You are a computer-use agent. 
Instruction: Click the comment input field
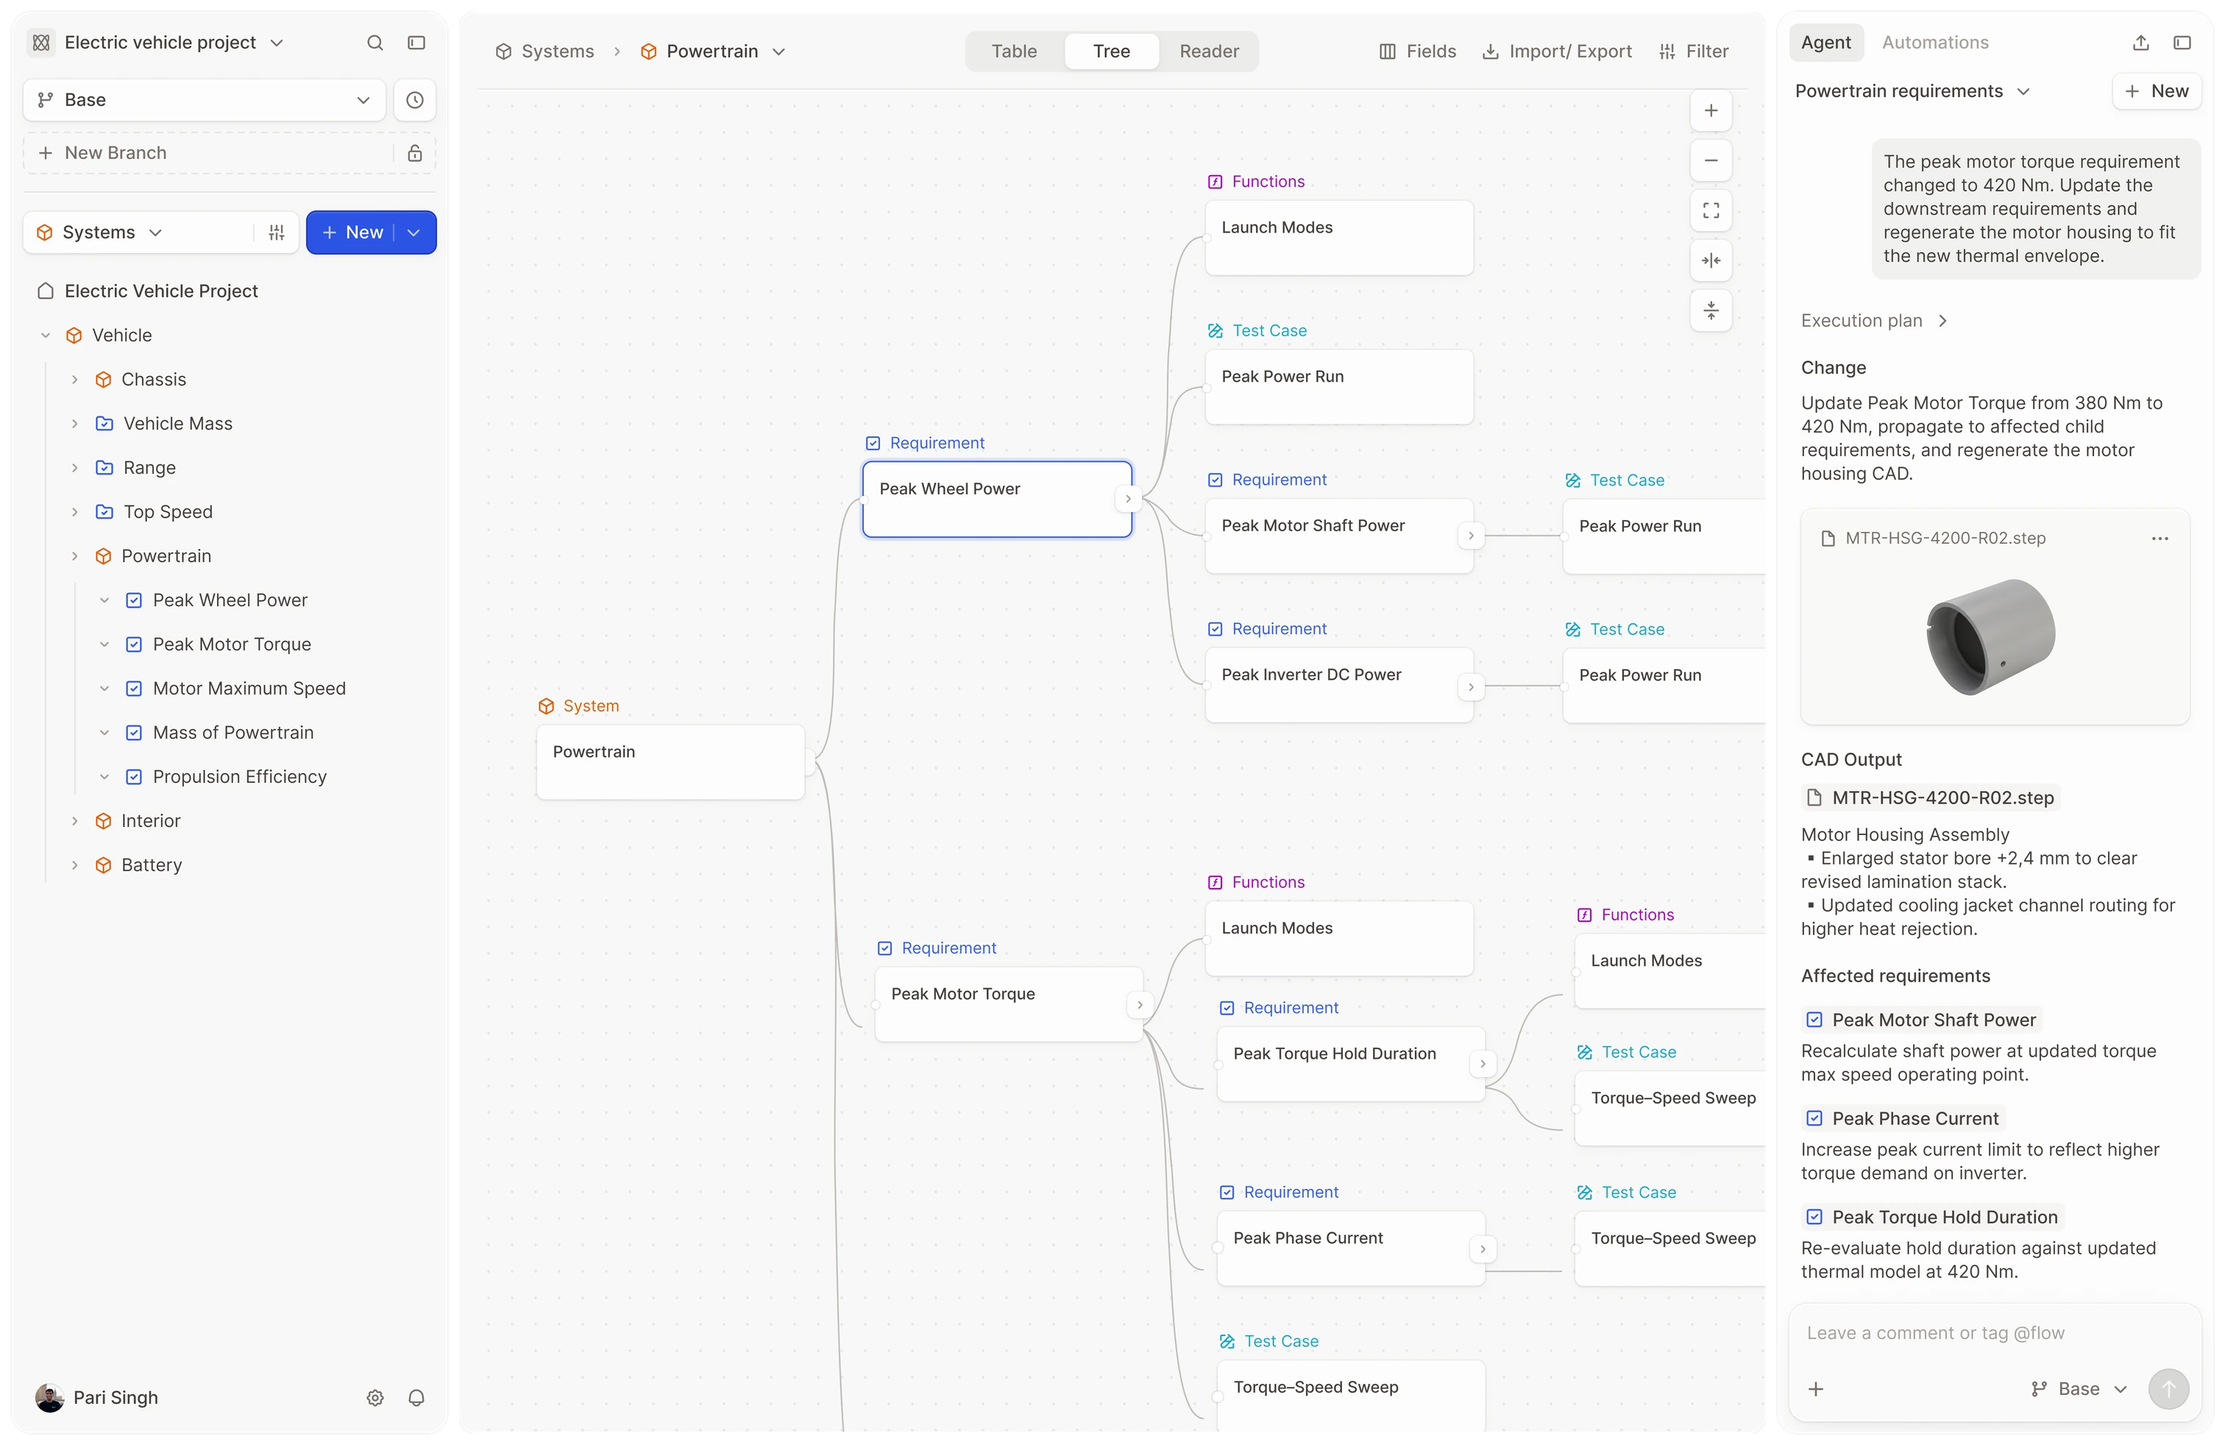(x=1994, y=1334)
